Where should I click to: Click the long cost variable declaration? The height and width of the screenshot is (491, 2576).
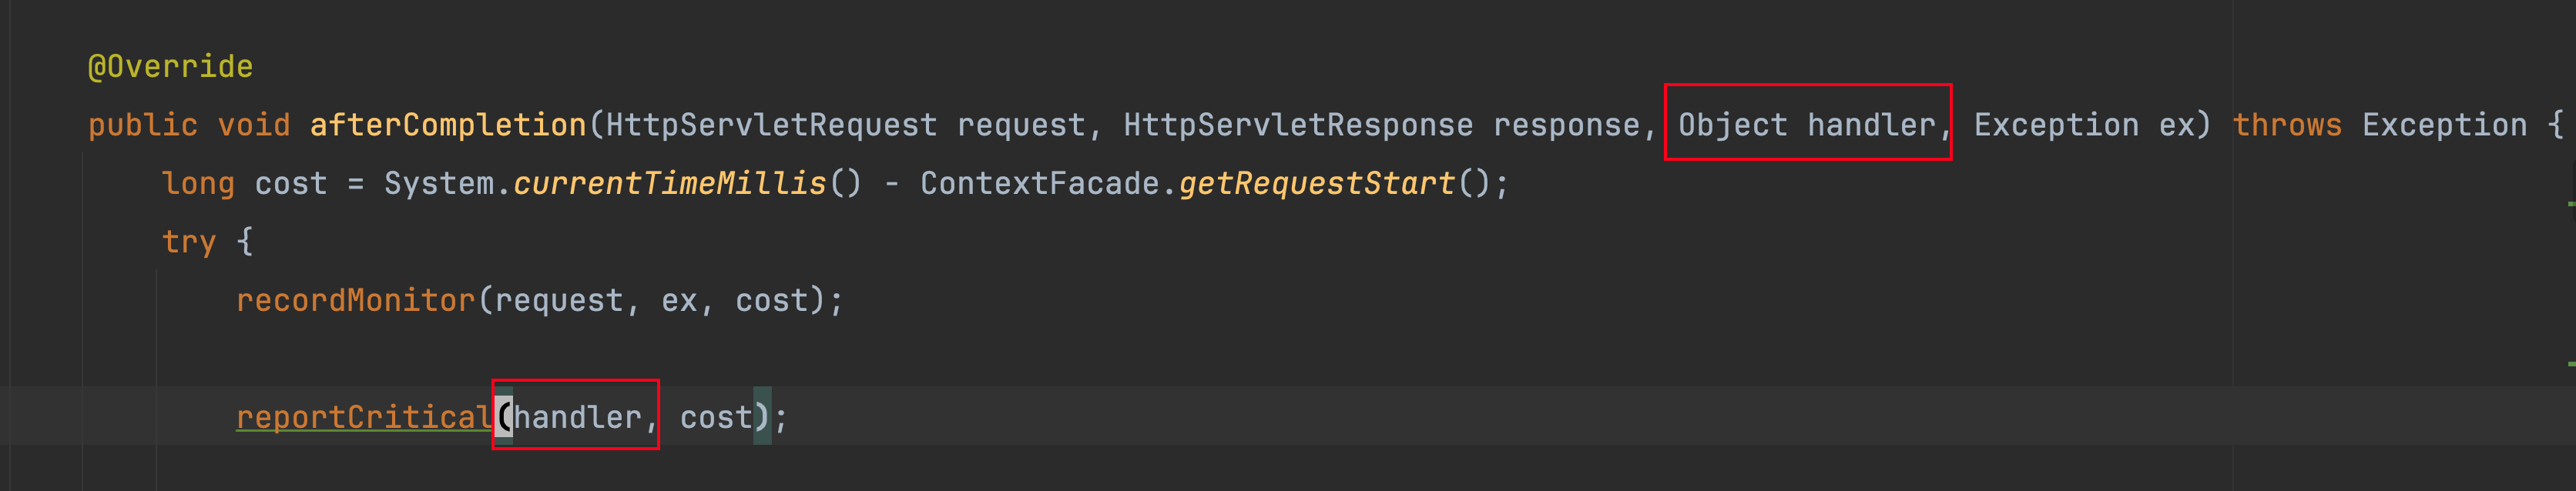[x=244, y=184]
